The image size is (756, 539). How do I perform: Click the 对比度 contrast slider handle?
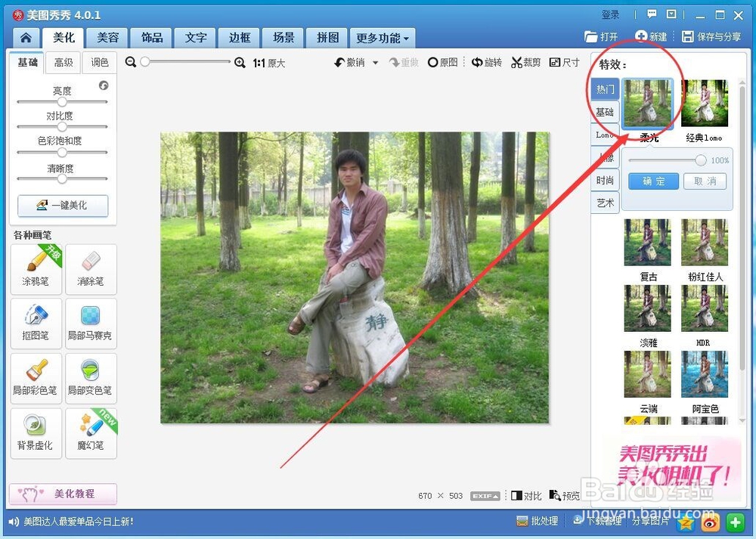point(62,127)
